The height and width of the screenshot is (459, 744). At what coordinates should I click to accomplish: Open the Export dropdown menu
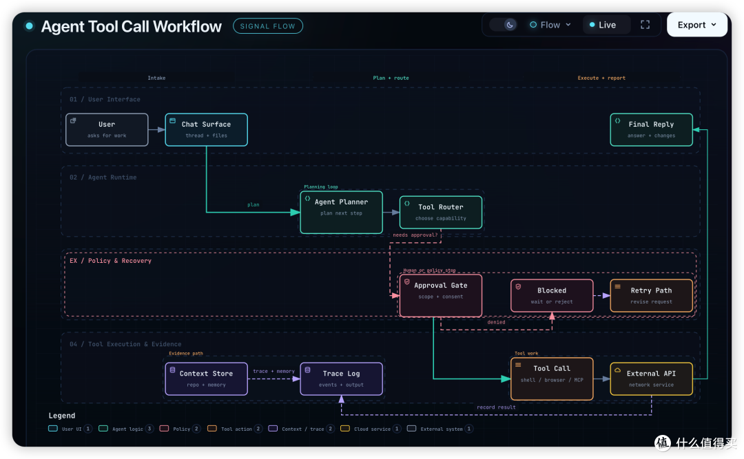click(696, 25)
